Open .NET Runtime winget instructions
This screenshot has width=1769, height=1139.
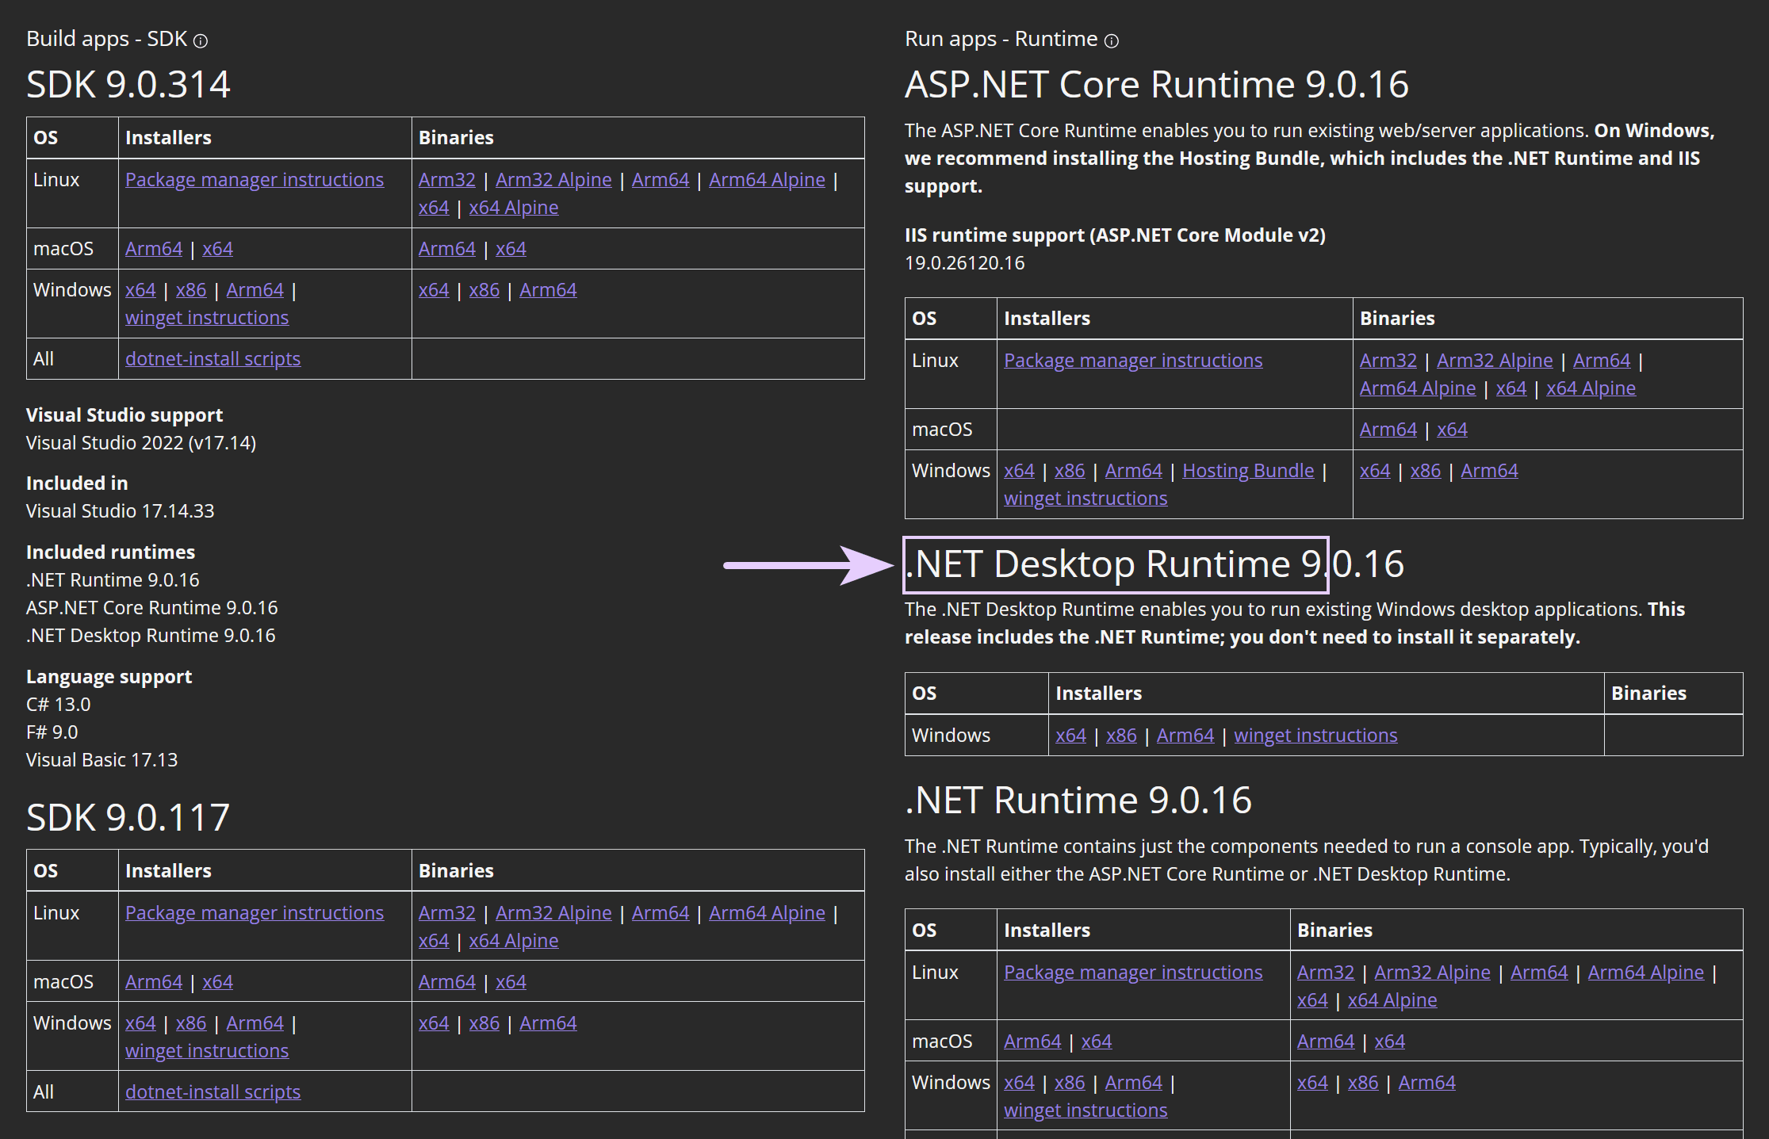click(x=1086, y=1110)
